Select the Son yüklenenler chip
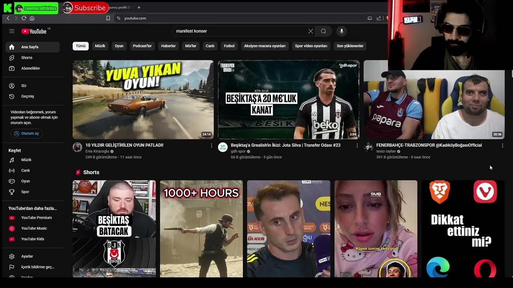513x288 pixels. (350, 46)
